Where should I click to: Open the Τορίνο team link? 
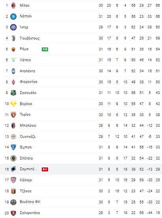coord(25,115)
